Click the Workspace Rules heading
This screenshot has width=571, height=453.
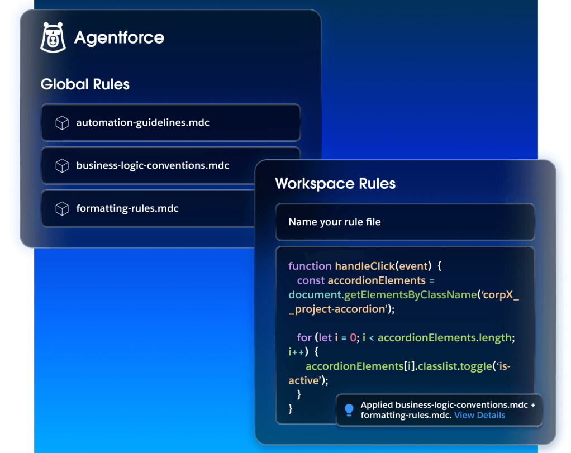tap(335, 184)
